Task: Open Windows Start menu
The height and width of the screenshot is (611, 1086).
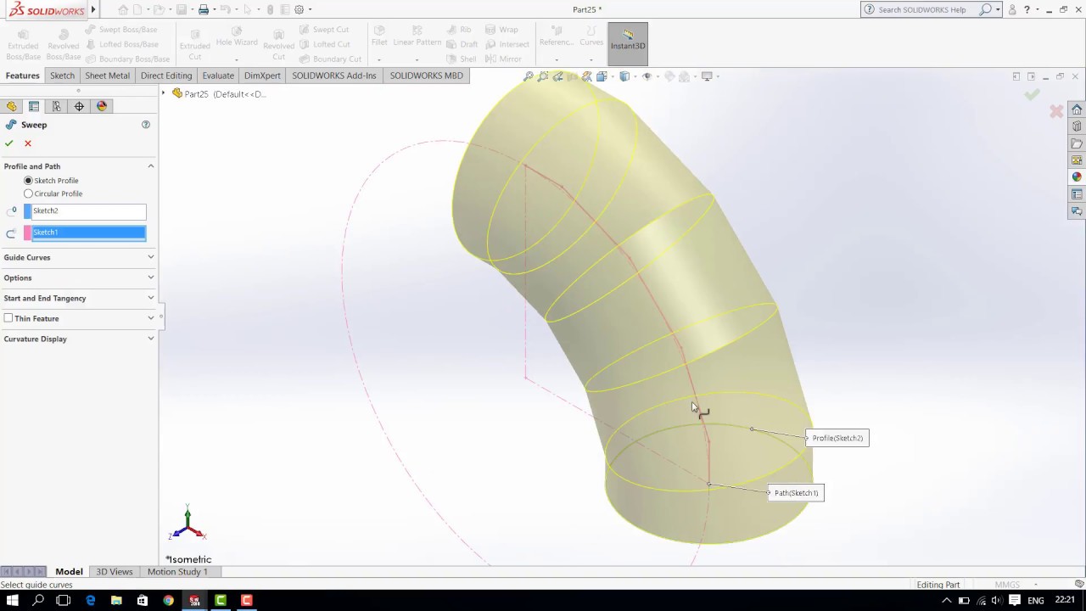Action: pos(13,600)
